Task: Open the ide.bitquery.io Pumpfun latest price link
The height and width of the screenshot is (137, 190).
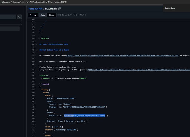Action: (x=139, y=70)
